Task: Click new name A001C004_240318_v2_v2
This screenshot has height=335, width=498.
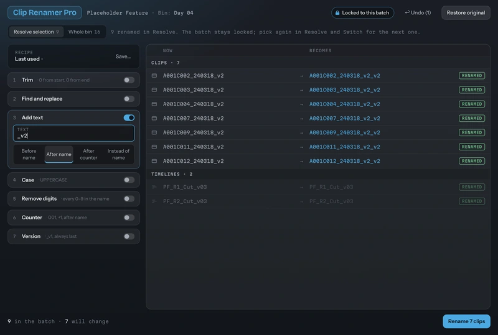Action: (x=345, y=104)
